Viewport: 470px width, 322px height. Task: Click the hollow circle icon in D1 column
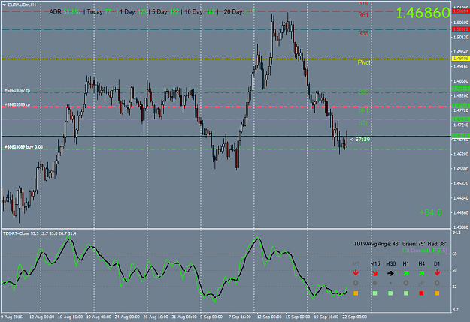pyautogui.click(x=437, y=283)
